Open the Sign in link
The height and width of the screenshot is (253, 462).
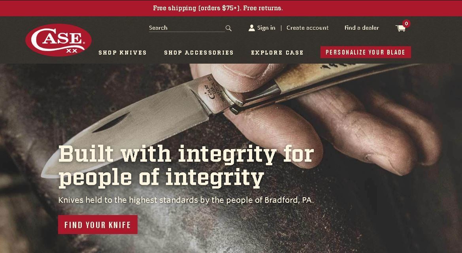tap(266, 28)
